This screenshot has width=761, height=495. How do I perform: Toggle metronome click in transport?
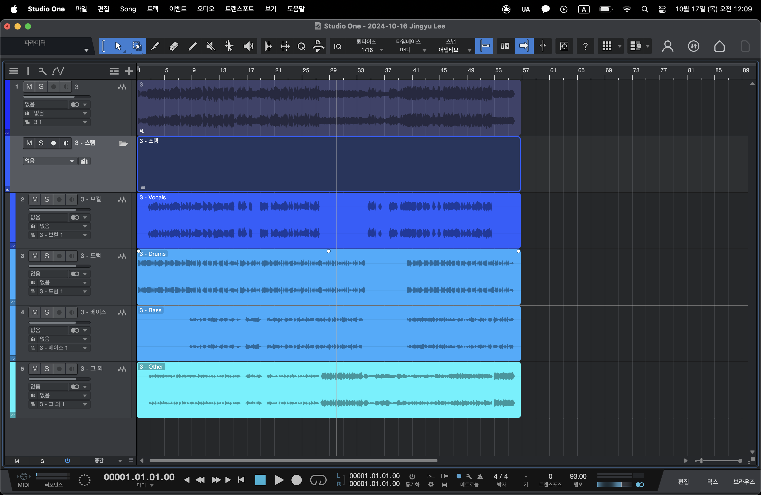480,476
